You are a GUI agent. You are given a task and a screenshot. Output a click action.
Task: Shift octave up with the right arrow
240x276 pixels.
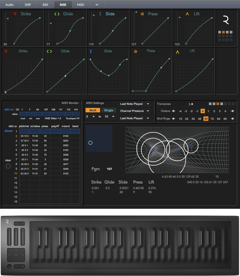(232, 111)
